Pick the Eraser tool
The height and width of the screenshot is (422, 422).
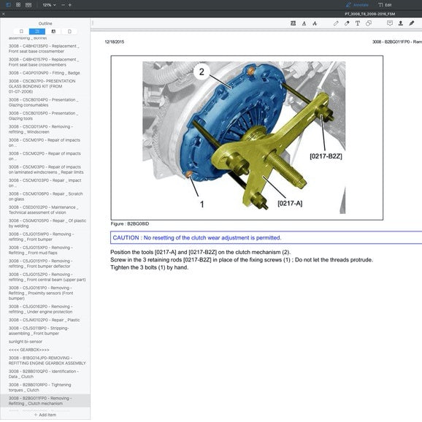[347, 23]
